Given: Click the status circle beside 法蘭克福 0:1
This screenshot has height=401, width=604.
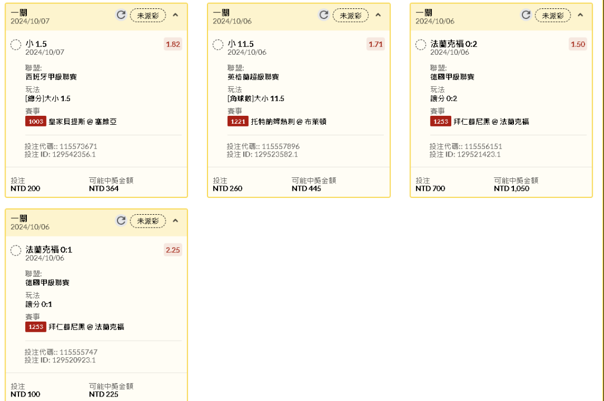Looking at the screenshot, I should (16, 251).
